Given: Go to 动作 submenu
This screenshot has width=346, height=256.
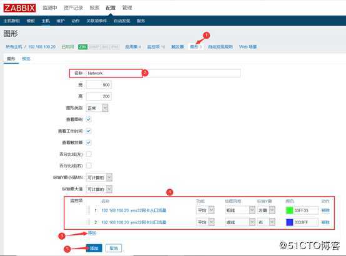Looking at the screenshot, I should (76, 21).
